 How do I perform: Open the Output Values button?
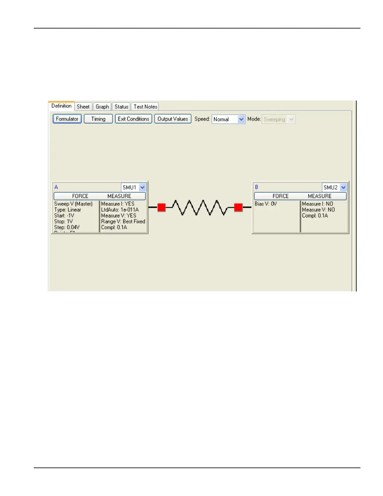point(173,119)
